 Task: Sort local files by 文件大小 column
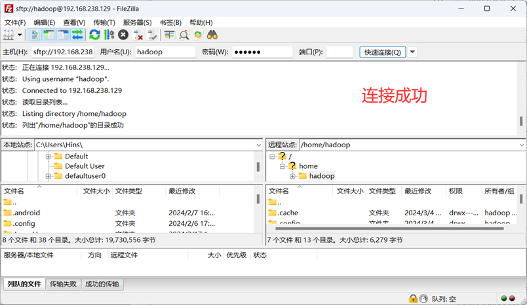(x=96, y=191)
